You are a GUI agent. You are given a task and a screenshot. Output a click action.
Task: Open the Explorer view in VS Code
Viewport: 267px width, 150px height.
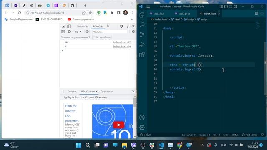[x=142, y=15]
